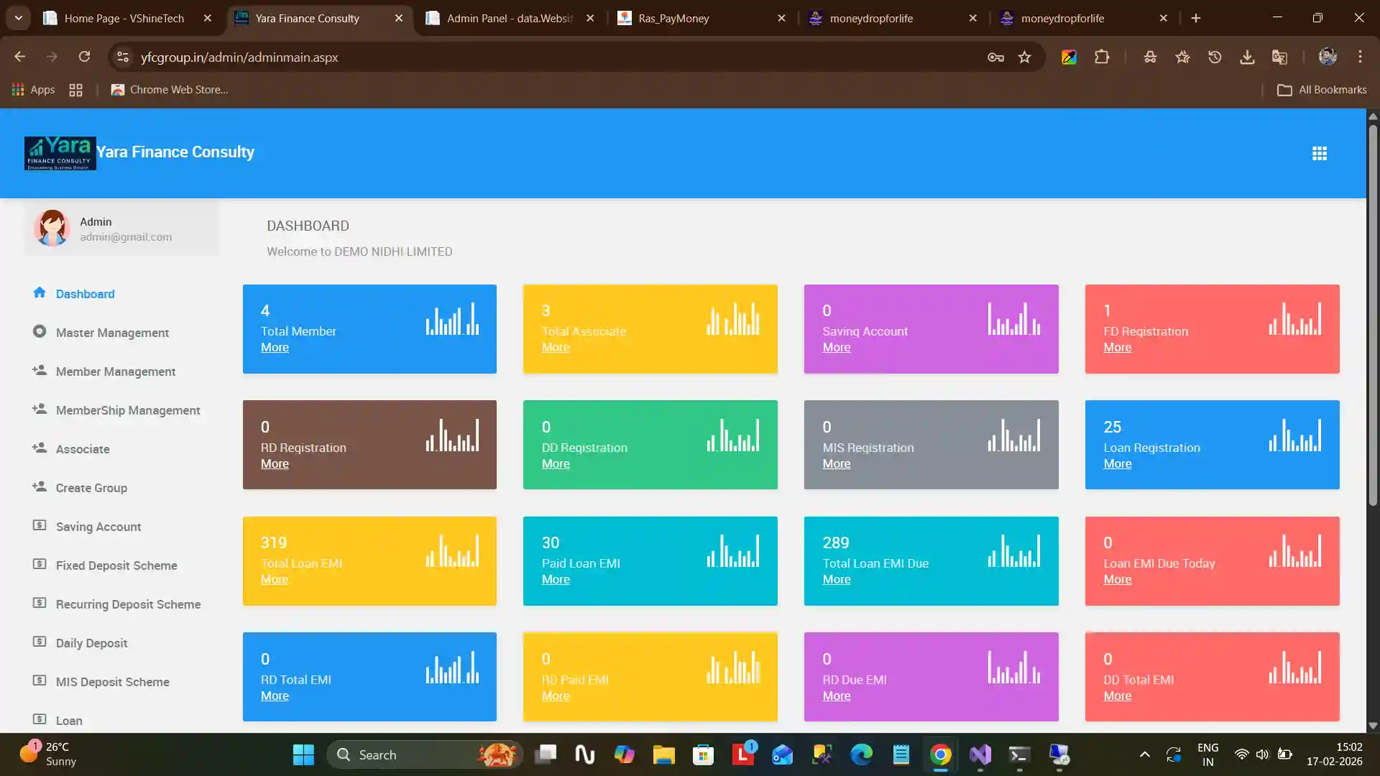Click the page vertical scrollbar thumb
1380x776 pixels.
coord(1372,315)
